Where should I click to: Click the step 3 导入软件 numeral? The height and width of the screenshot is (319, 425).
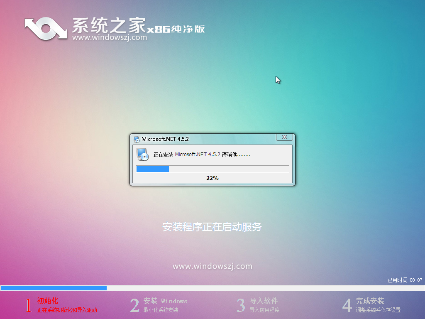click(x=241, y=304)
